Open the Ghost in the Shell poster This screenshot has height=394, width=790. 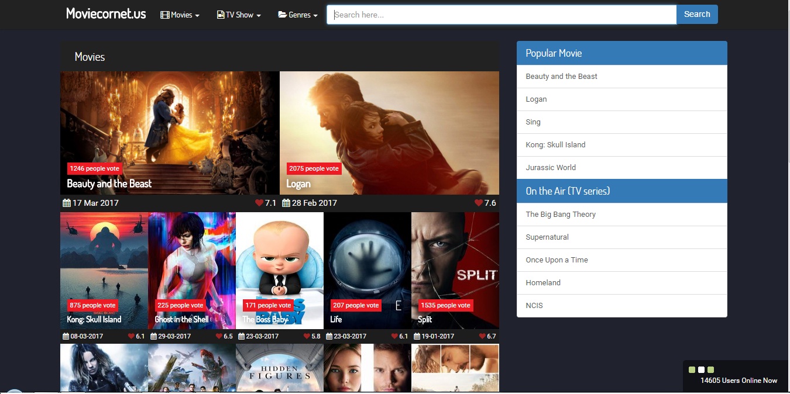coord(192,270)
